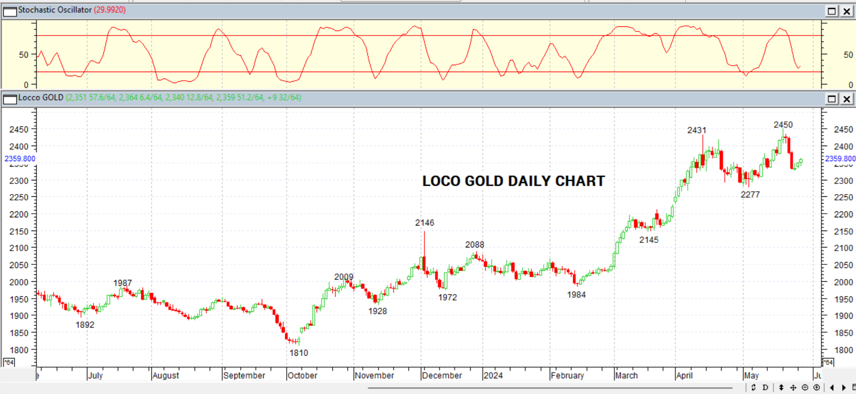Screen dimensions: 856x394
Task: Click the vertical double-arrow zoom icon
Action: coord(781,388)
